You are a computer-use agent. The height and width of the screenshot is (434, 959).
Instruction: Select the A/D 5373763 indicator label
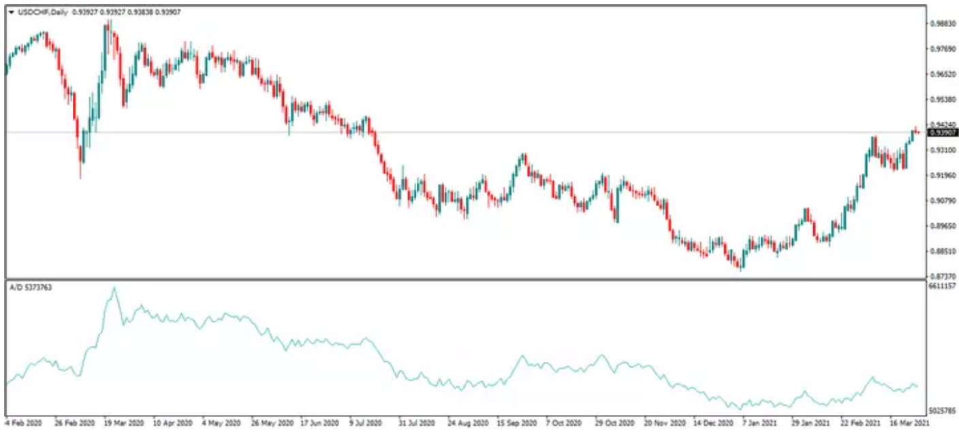(31, 288)
